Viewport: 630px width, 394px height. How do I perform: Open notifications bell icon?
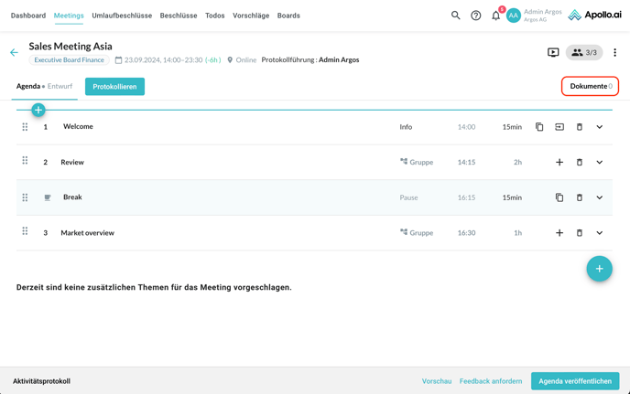[495, 16]
